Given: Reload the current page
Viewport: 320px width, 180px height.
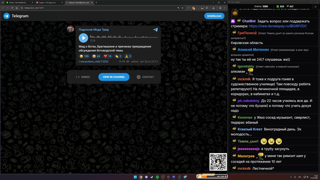Looking at the screenshot, I should 12,8.
